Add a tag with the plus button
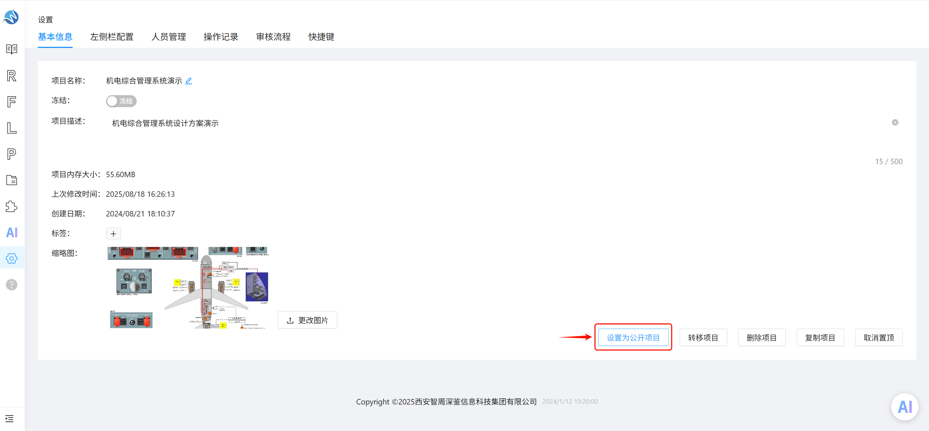This screenshot has width=929, height=431. click(113, 233)
